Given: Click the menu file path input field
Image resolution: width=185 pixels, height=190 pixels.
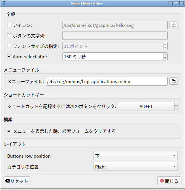Looking at the screenshot, I should tap(107, 81).
